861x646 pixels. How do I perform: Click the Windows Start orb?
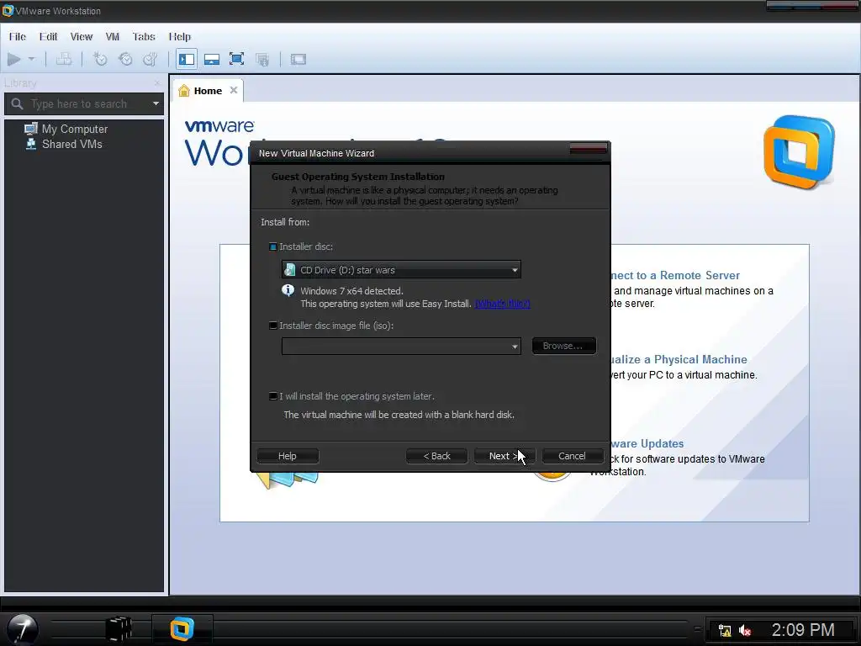click(x=23, y=629)
